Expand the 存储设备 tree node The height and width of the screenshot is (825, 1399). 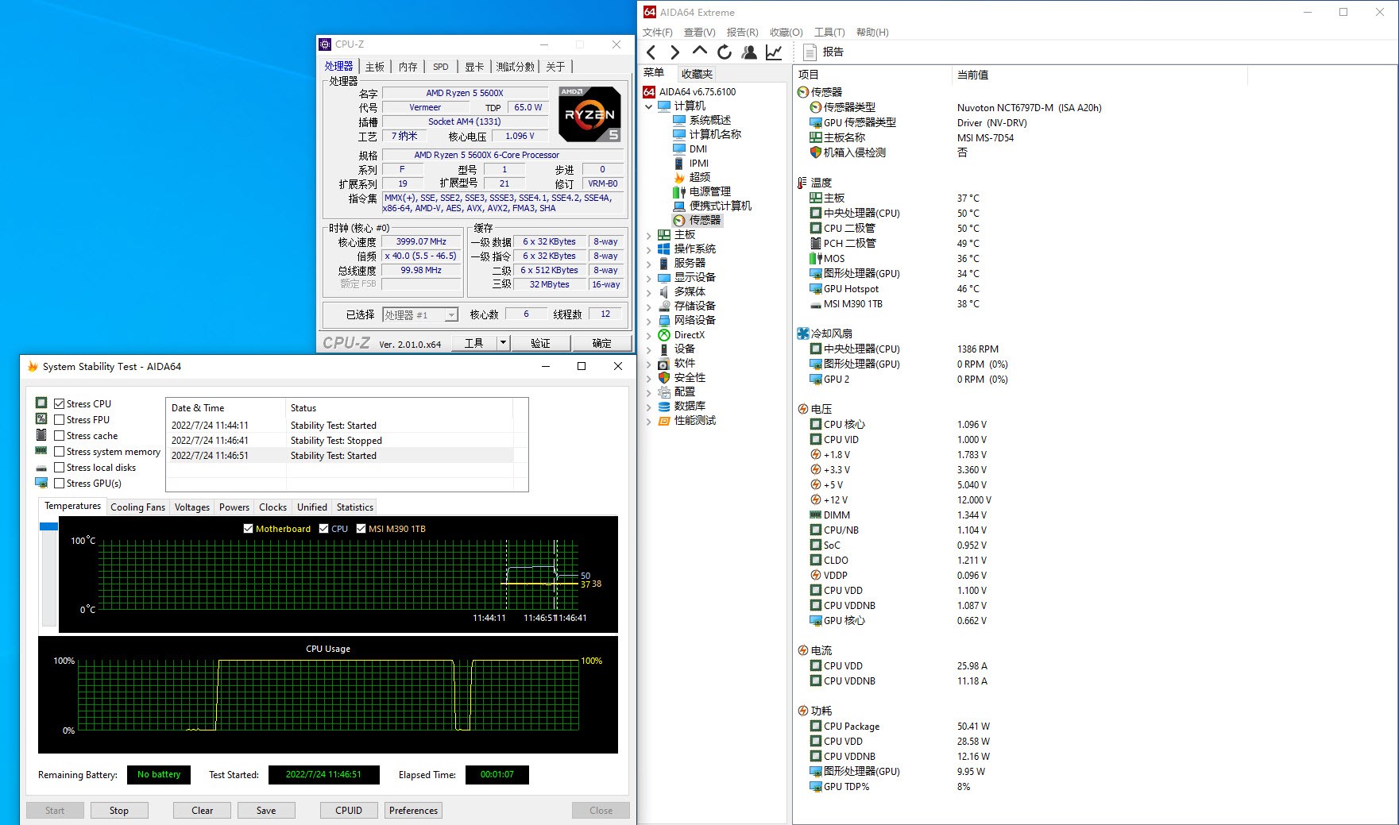(x=649, y=306)
